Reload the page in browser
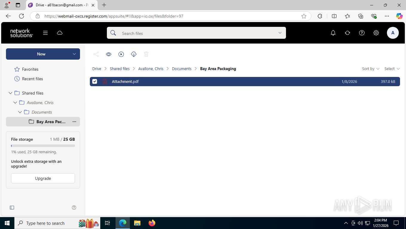Image resolution: width=406 pixels, height=229 pixels. coord(21,16)
